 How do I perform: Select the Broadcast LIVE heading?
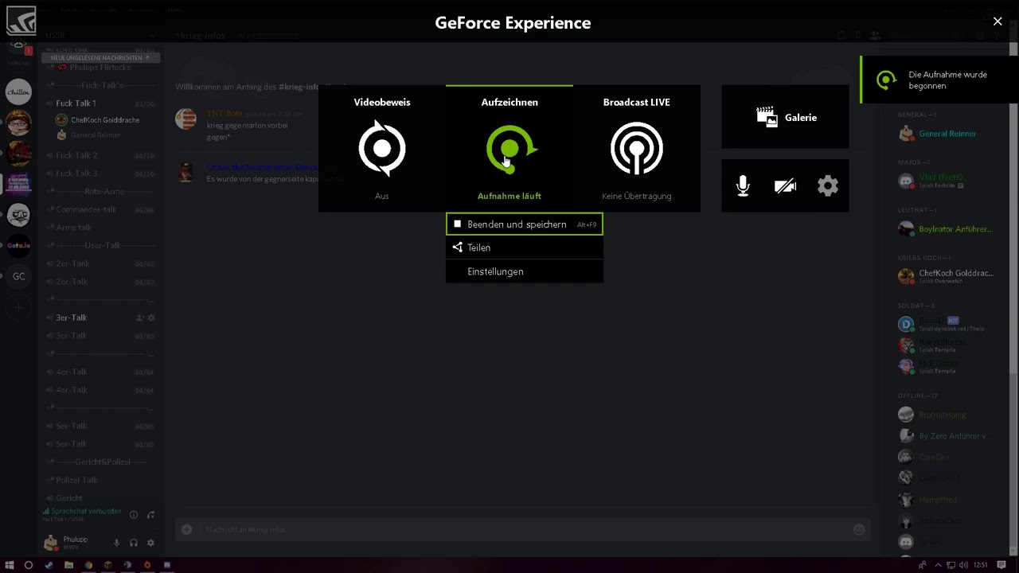point(636,102)
